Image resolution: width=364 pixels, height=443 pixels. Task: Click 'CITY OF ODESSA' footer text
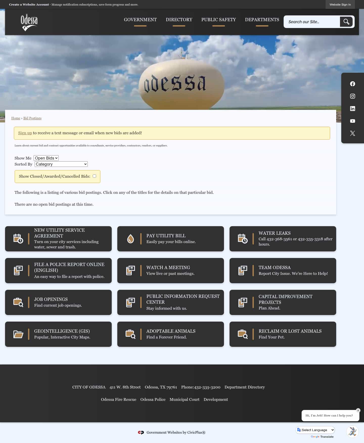(89, 387)
